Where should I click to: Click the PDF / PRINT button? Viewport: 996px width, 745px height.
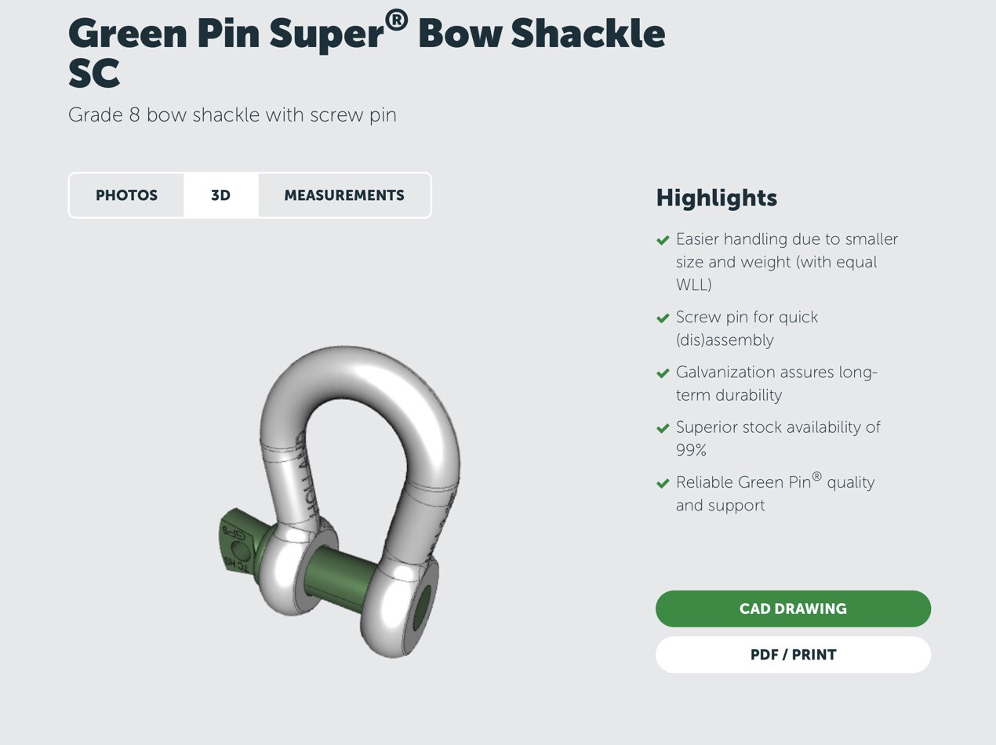click(x=793, y=654)
